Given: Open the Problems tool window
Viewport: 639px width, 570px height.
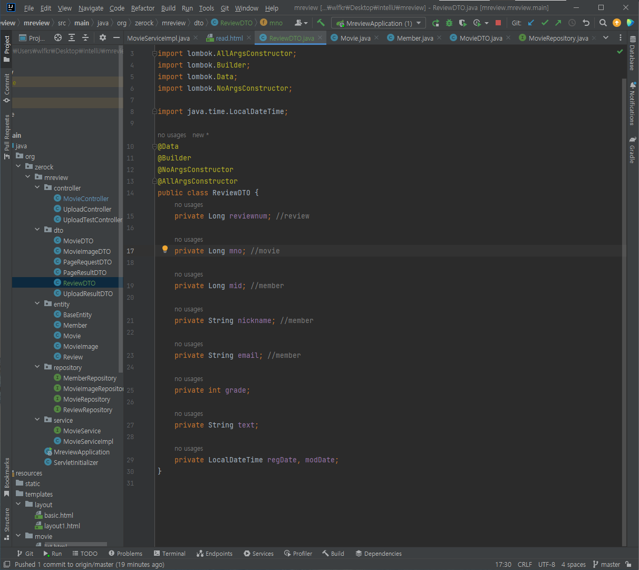Looking at the screenshot, I should coord(125,554).
